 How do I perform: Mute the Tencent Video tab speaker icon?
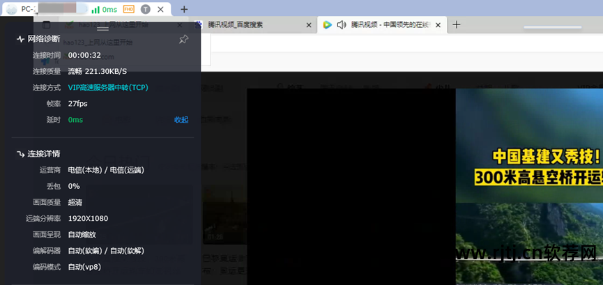pos(342,25)
